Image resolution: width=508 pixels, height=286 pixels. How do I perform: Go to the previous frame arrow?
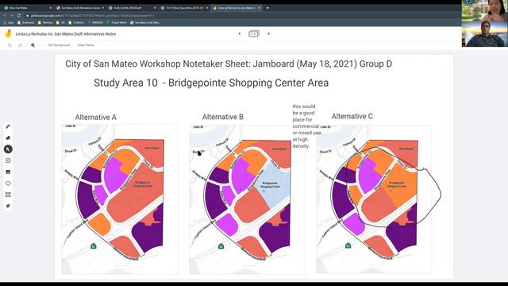point(240,33)
